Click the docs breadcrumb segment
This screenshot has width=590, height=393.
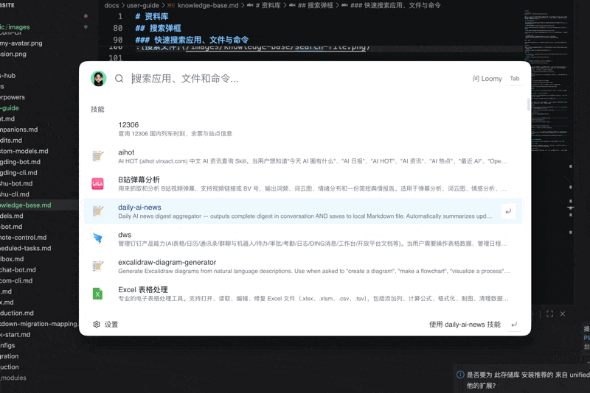pyautogui.click(x=111, y=5)
